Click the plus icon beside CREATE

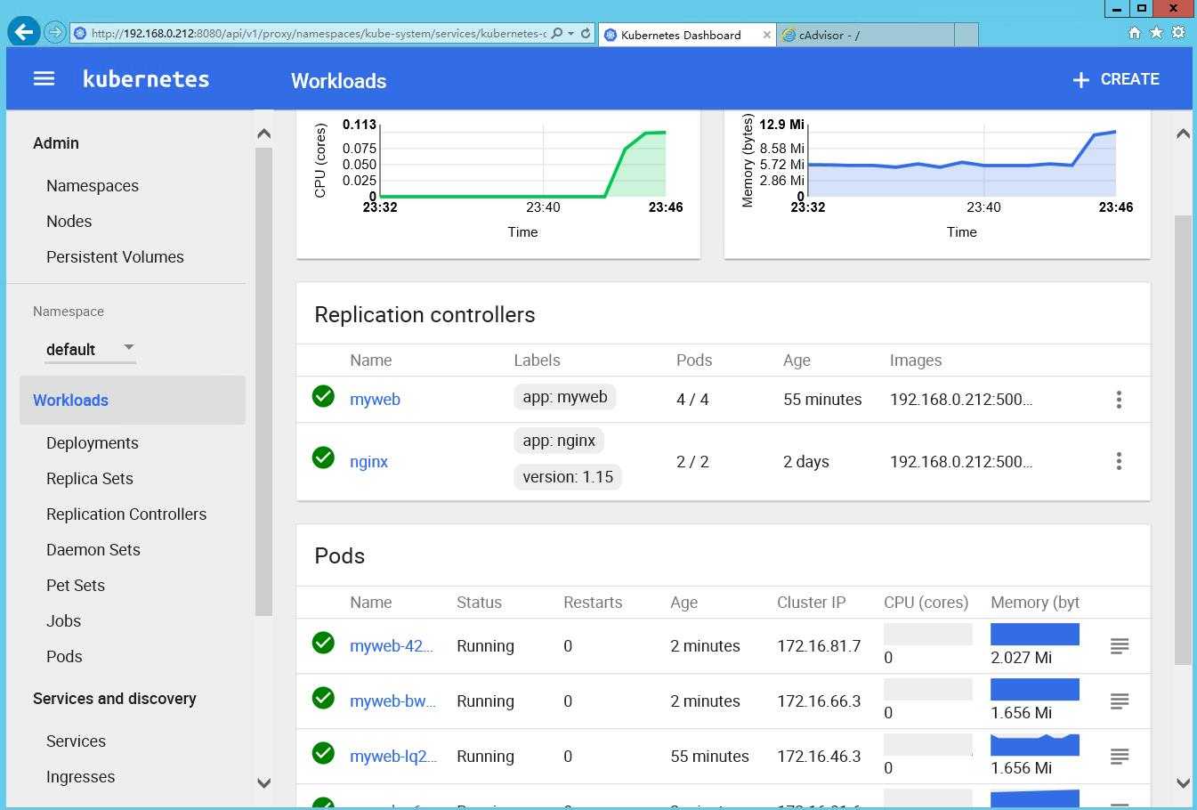coord(1080,80)
